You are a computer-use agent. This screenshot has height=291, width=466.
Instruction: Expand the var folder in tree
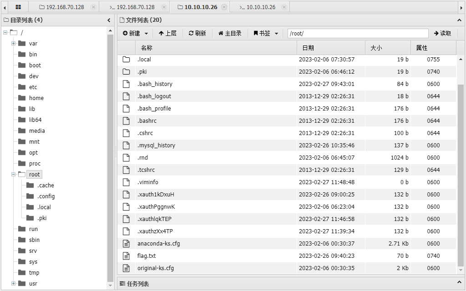click(13, 43)
